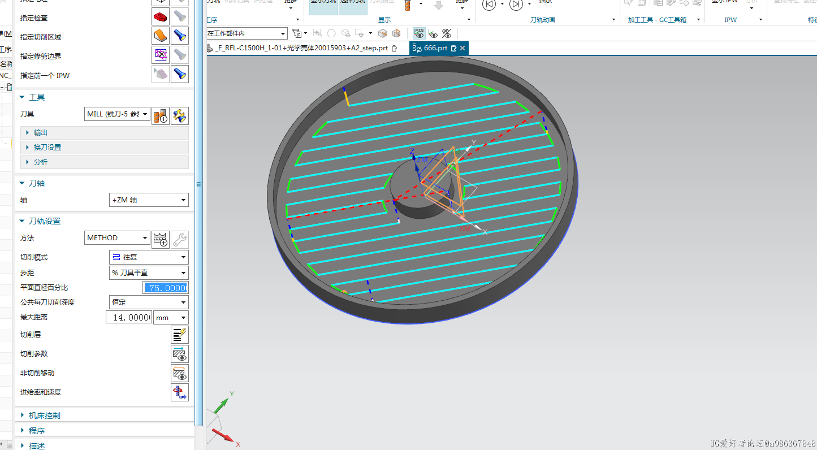Click the orange wireframe cube view icon

(x=396, y=33)
